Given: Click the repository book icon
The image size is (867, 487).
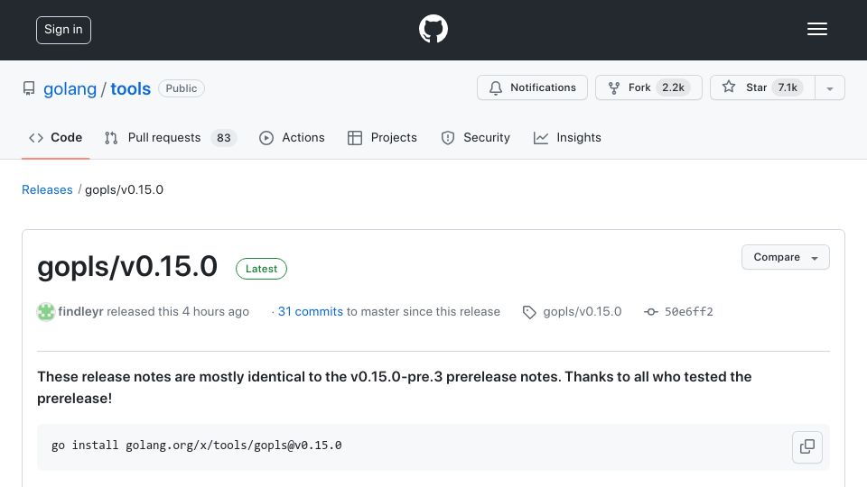Looking at the screenshot, I should pyautogui.click(x=29, y=88).
